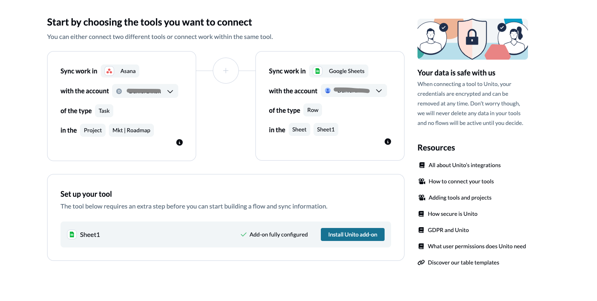Open GDPR and Unito resource
The height and width of the screenshot is (301, 597).
448,230
